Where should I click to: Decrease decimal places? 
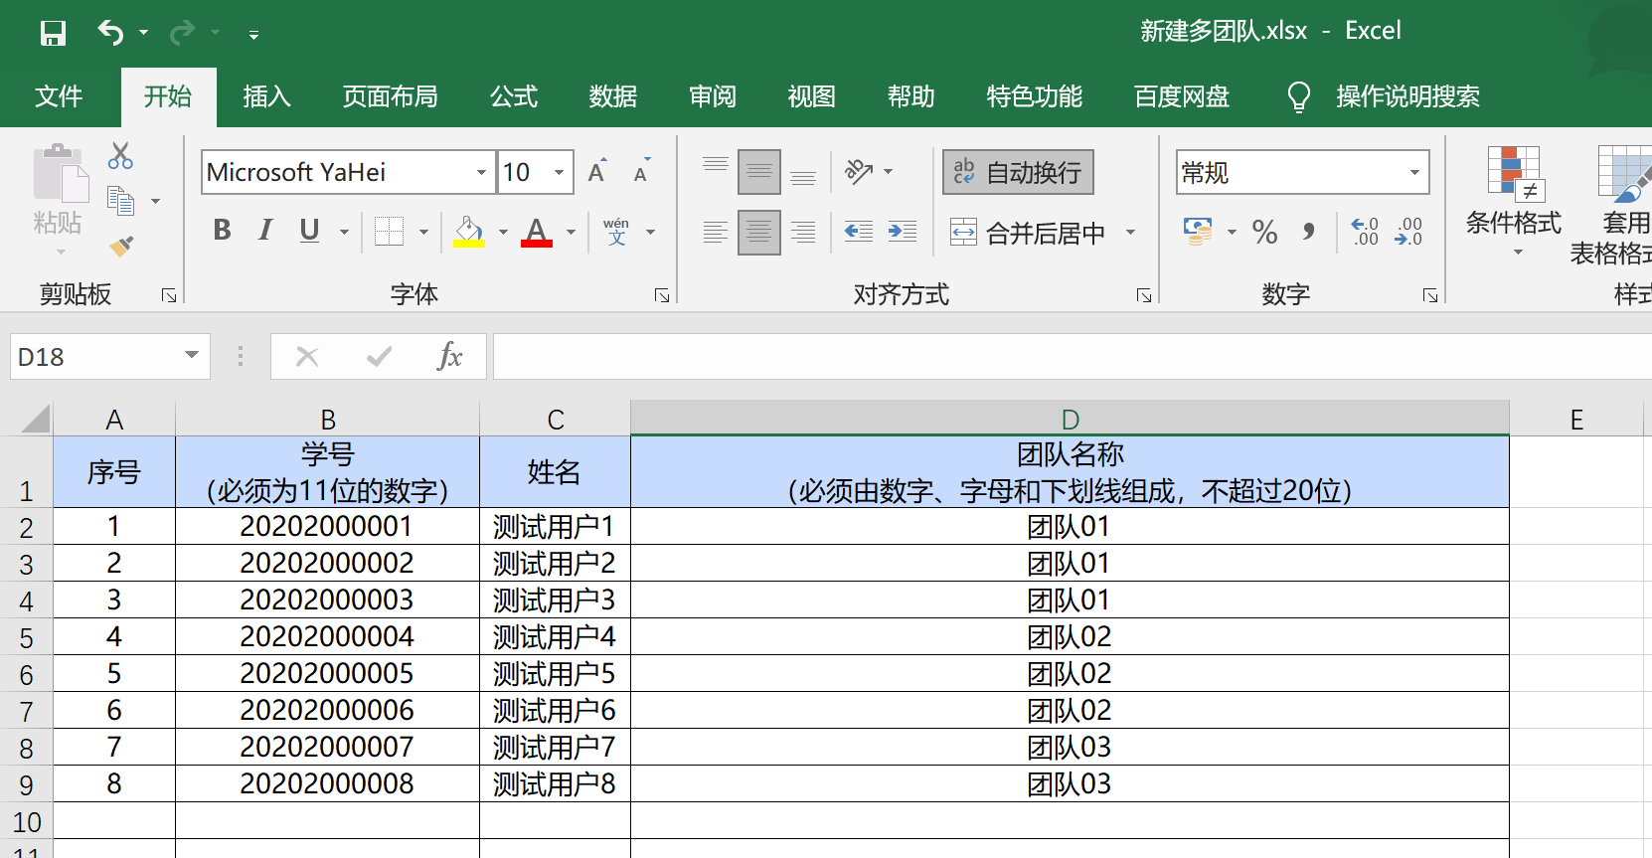[1408, 232]
